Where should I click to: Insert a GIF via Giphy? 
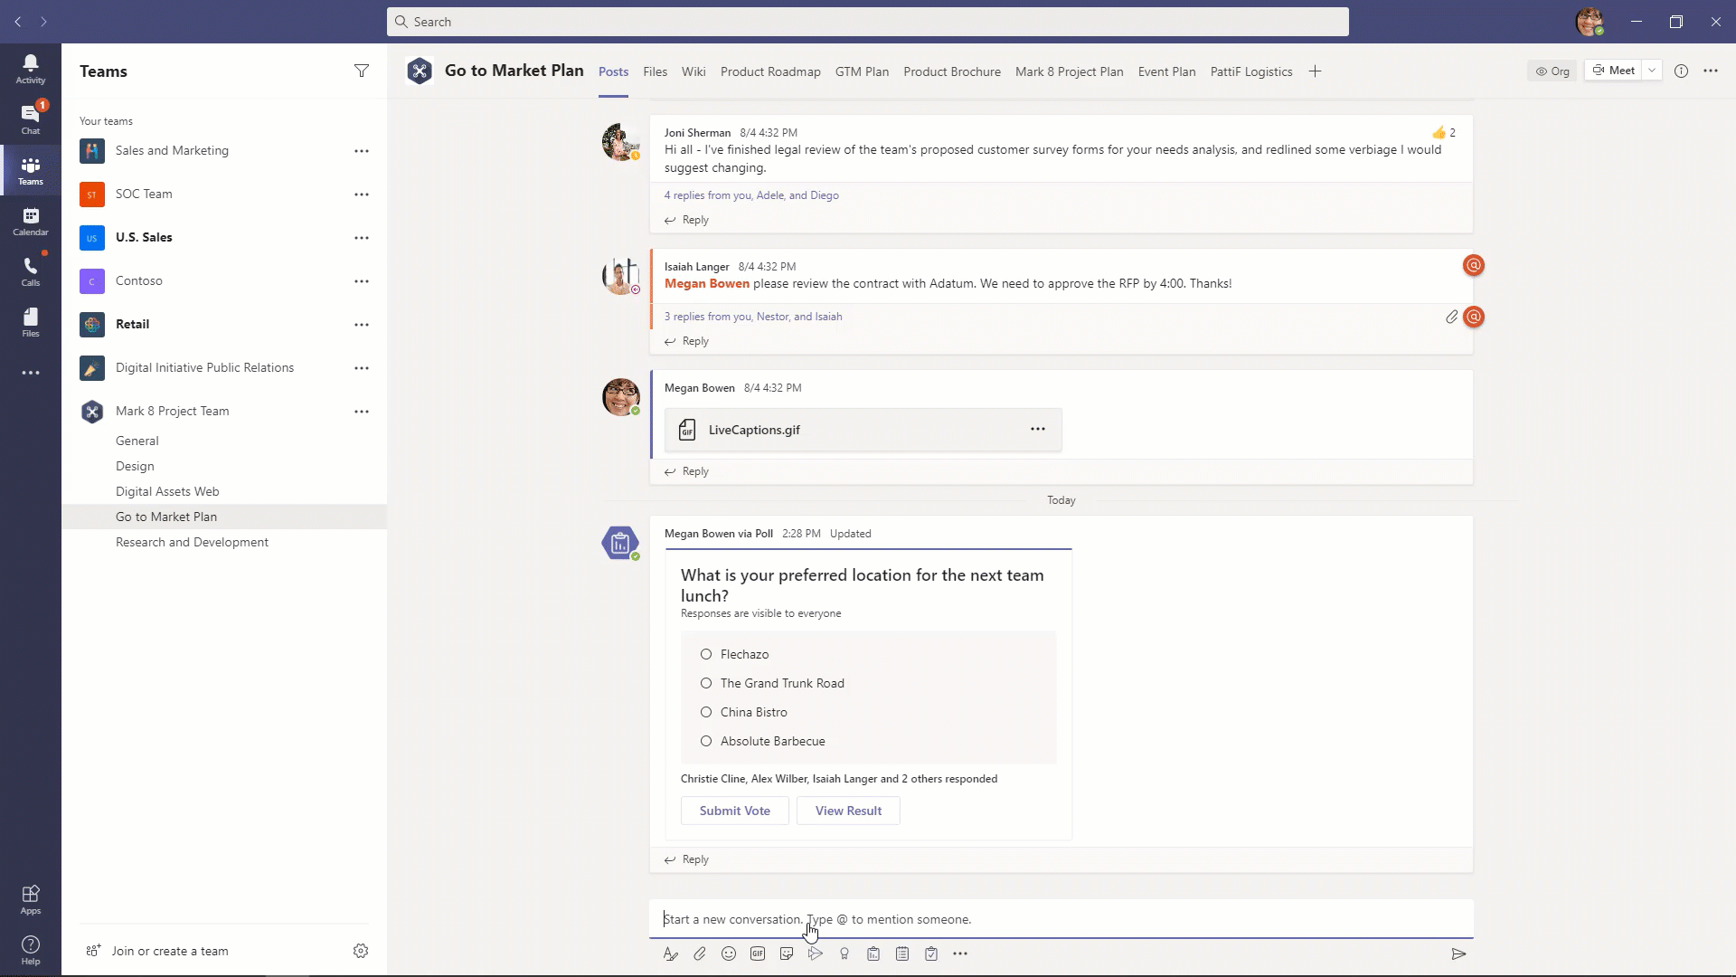coord(758,953)
